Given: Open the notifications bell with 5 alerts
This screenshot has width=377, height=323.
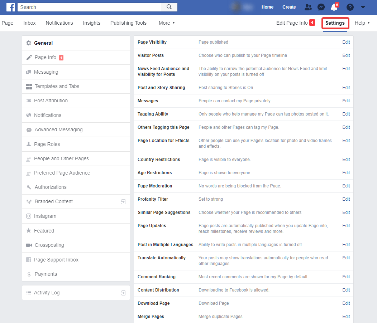Looking at the screenshot, I should (334, 7).
